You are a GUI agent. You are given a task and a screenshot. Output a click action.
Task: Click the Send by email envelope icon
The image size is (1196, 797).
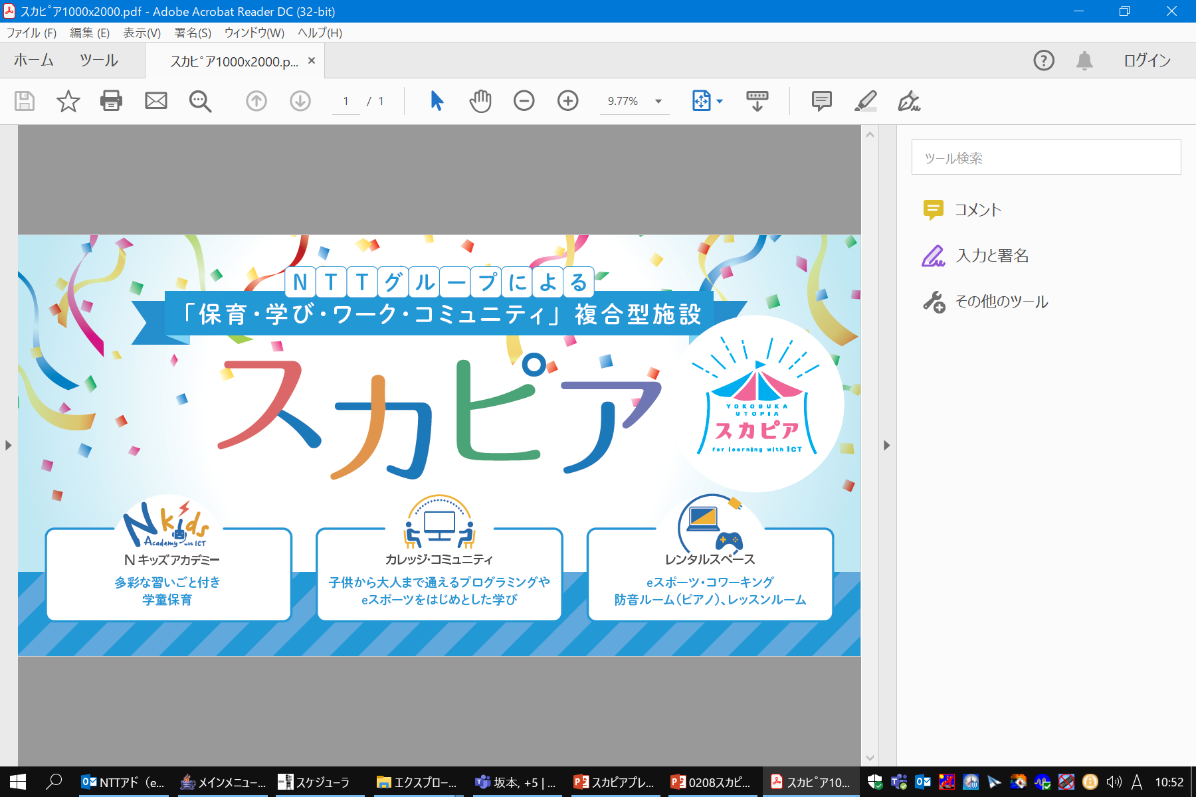156,101
